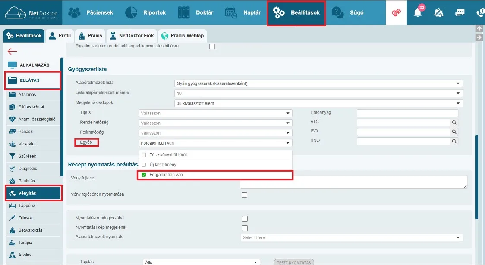Expand the ALKALMAZÁS section
This screenshot has width=485, height=265.
(x=33, y=65)
